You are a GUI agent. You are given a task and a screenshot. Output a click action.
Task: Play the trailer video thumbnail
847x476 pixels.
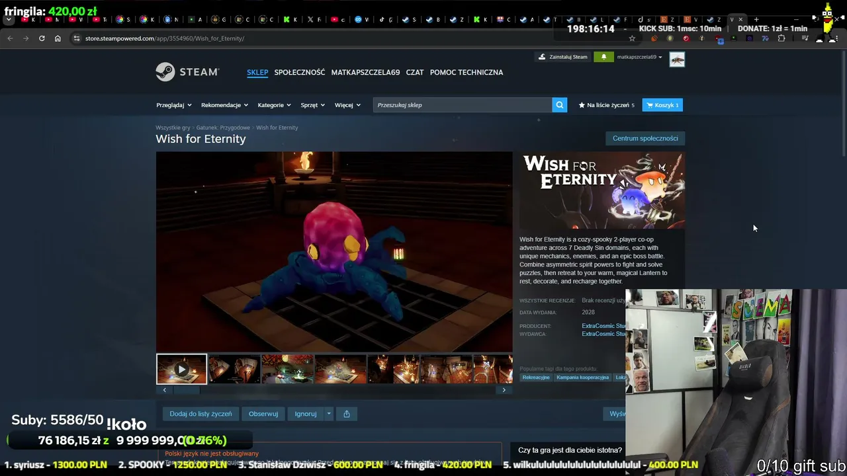coord(181,369)
